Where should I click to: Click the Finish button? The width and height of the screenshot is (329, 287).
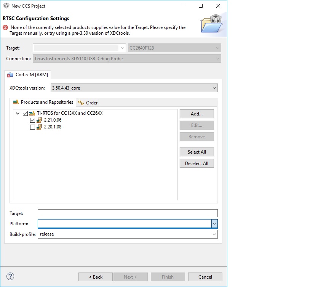pyautogui.click(x=168, y=277)
